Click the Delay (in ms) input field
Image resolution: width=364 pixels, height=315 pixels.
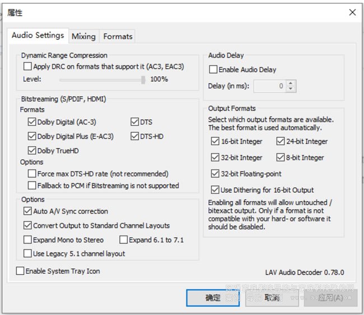(x=270, y=86)
